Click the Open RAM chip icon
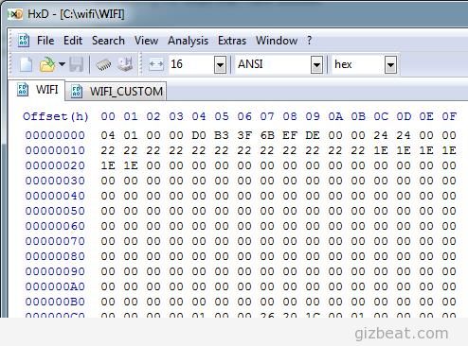The image size is (468, 346). (103, 65)
